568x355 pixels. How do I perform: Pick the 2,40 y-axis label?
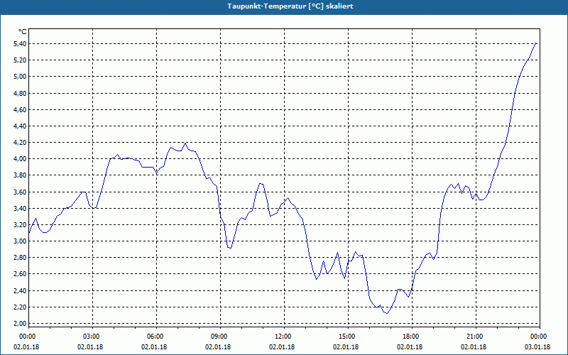point(21,291)
